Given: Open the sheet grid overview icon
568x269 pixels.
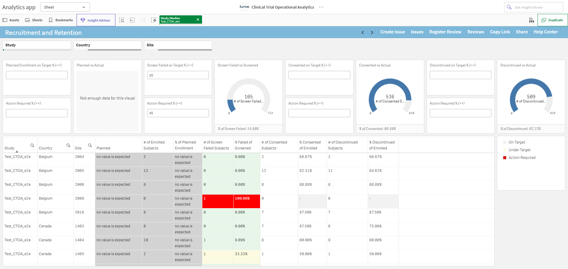Looking at the screenshot, I should (x=531, y=20).
